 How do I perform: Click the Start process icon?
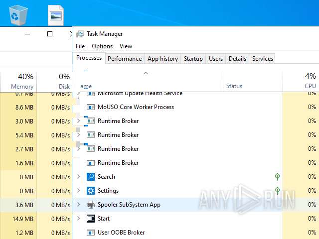[x=91, y=219]
